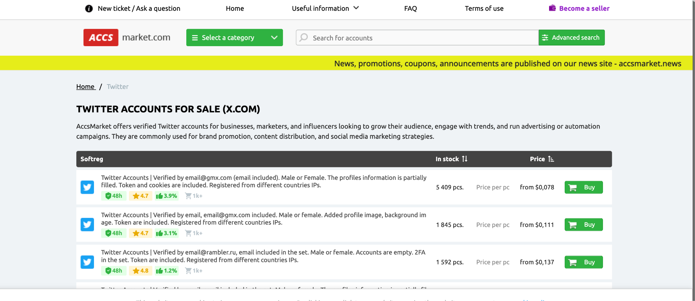Click the magnifier search icon
Screen dimensions: 695x301
tap(304, 37)
